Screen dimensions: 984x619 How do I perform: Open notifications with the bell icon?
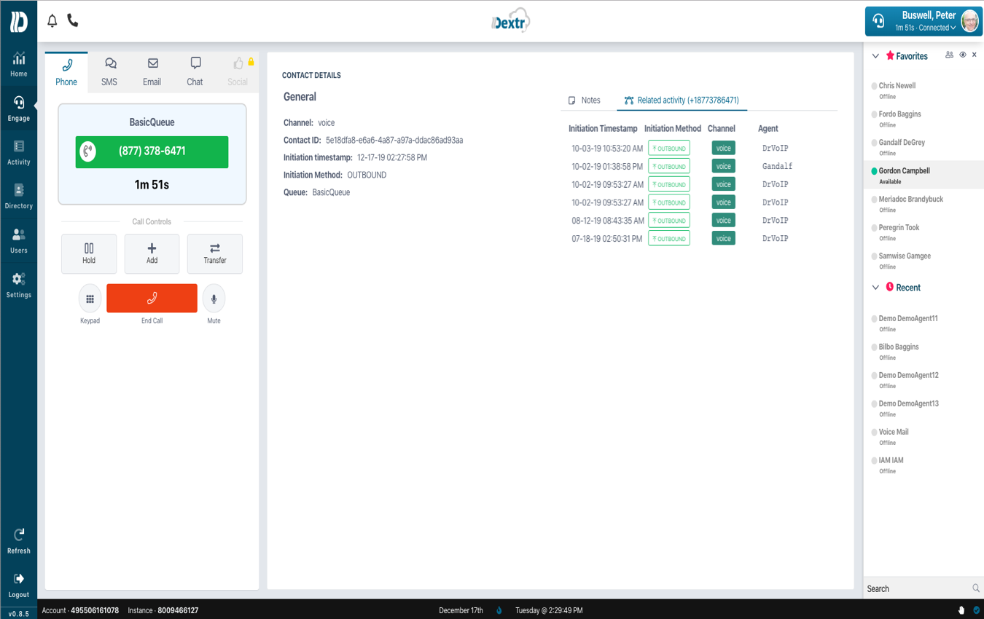click(x=52, y=20)
